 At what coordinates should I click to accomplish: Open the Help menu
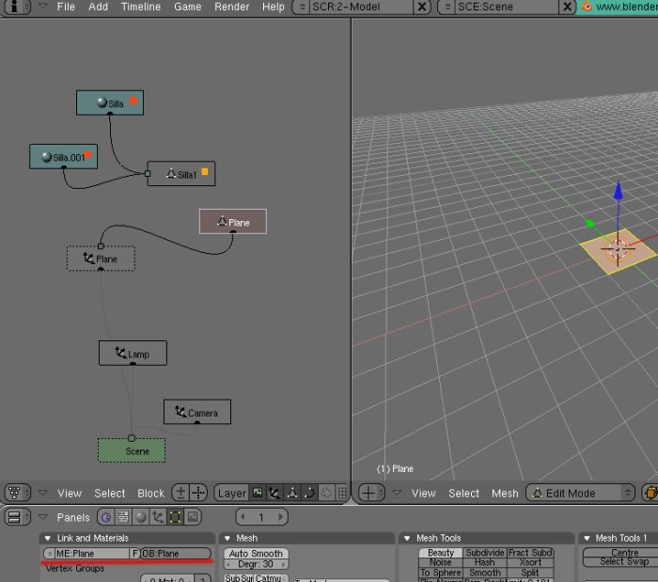click(274, 7)
